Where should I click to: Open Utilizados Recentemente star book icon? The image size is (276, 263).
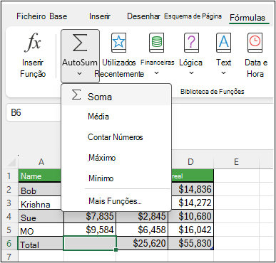118,43
